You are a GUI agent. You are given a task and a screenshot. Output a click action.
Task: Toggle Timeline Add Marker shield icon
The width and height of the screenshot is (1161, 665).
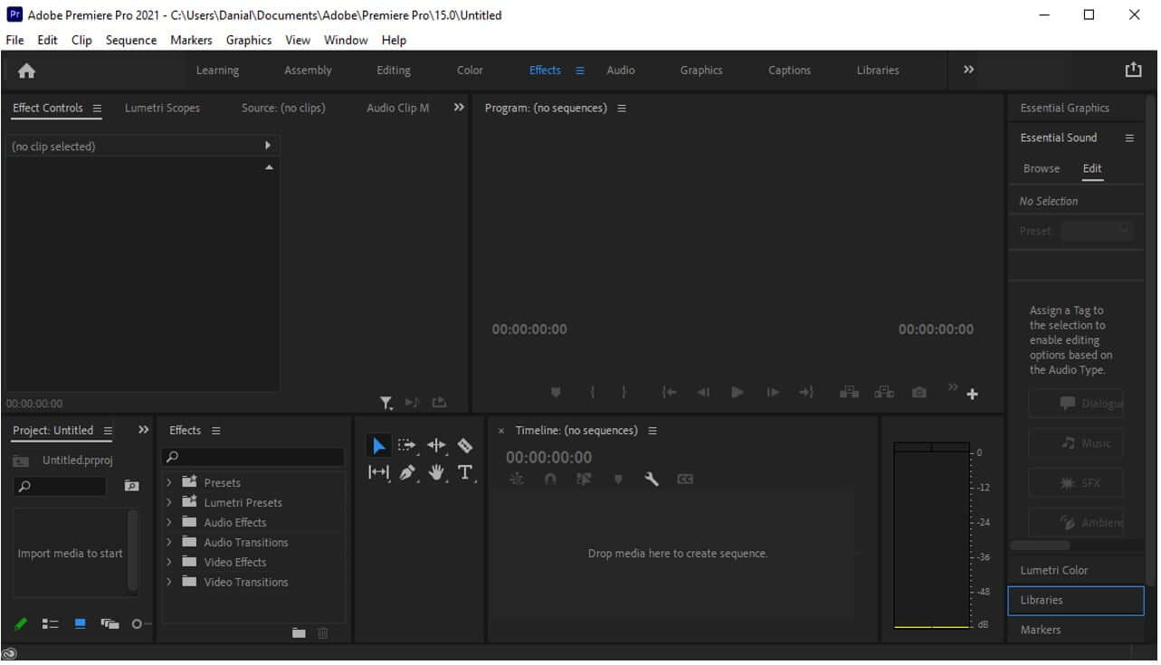coord(618,480)
